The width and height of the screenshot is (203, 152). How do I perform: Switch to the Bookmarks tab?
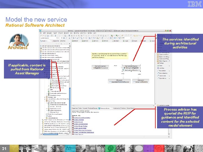[117, 108]
